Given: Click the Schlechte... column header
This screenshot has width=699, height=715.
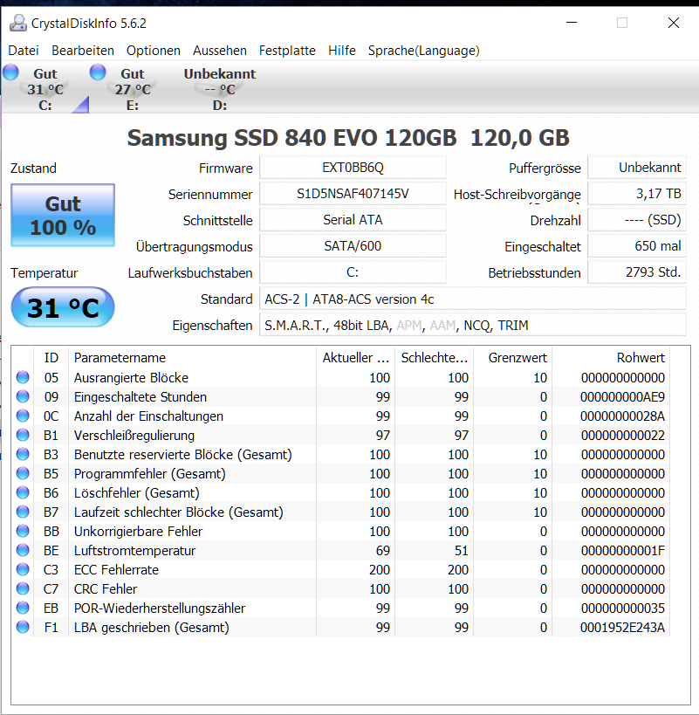Looking at the screenshot, I should [x=435, y=358].
